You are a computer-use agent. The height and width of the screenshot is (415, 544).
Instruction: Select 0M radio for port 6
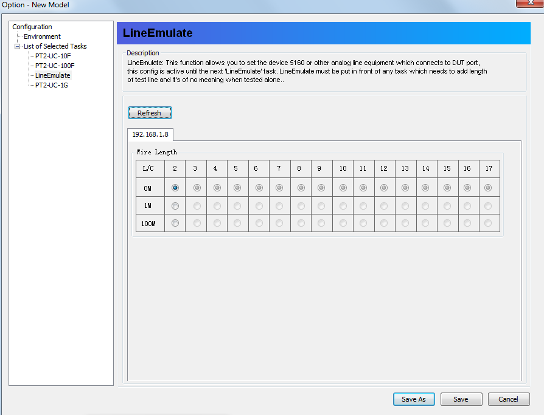tap(259, 188)
